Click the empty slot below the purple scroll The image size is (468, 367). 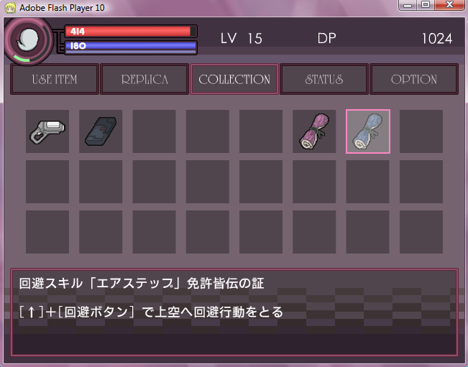click(314, 182)
